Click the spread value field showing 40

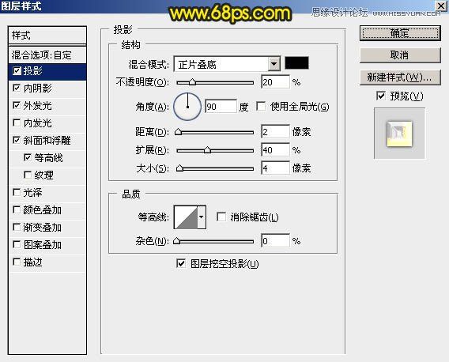[x=275, y=150]
